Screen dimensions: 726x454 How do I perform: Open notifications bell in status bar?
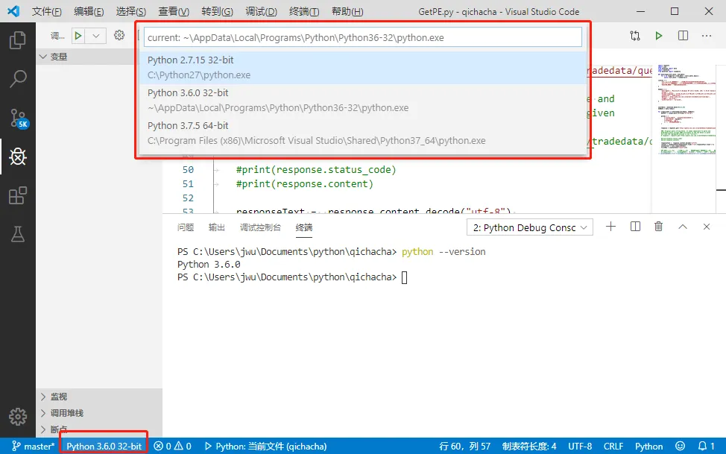click(x=706, y=446)
